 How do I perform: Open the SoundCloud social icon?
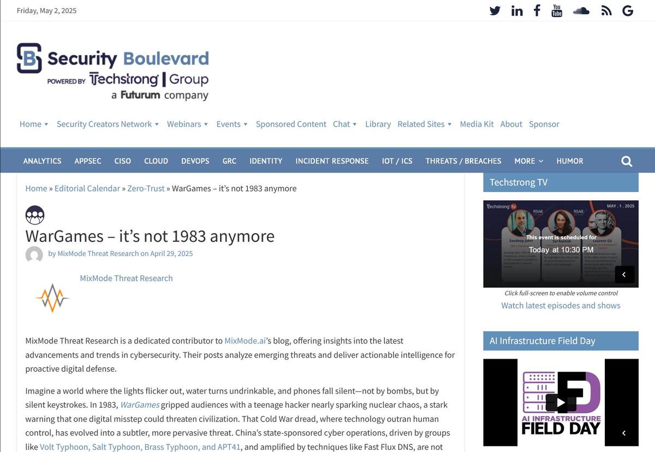[x=581, y=10]
